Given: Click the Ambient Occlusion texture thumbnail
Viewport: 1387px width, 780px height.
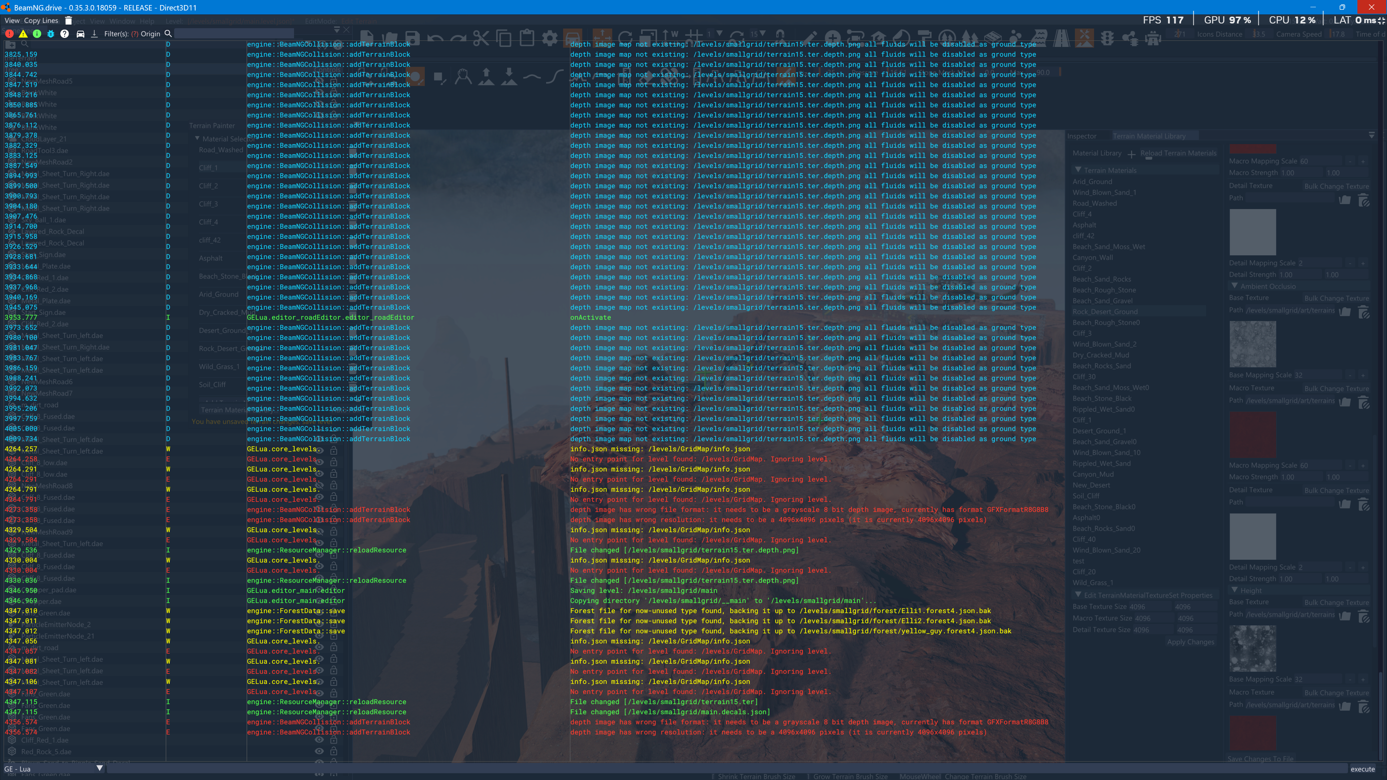Looking at the screenshot, I should pyautogui.click(x=1252, y=344).
